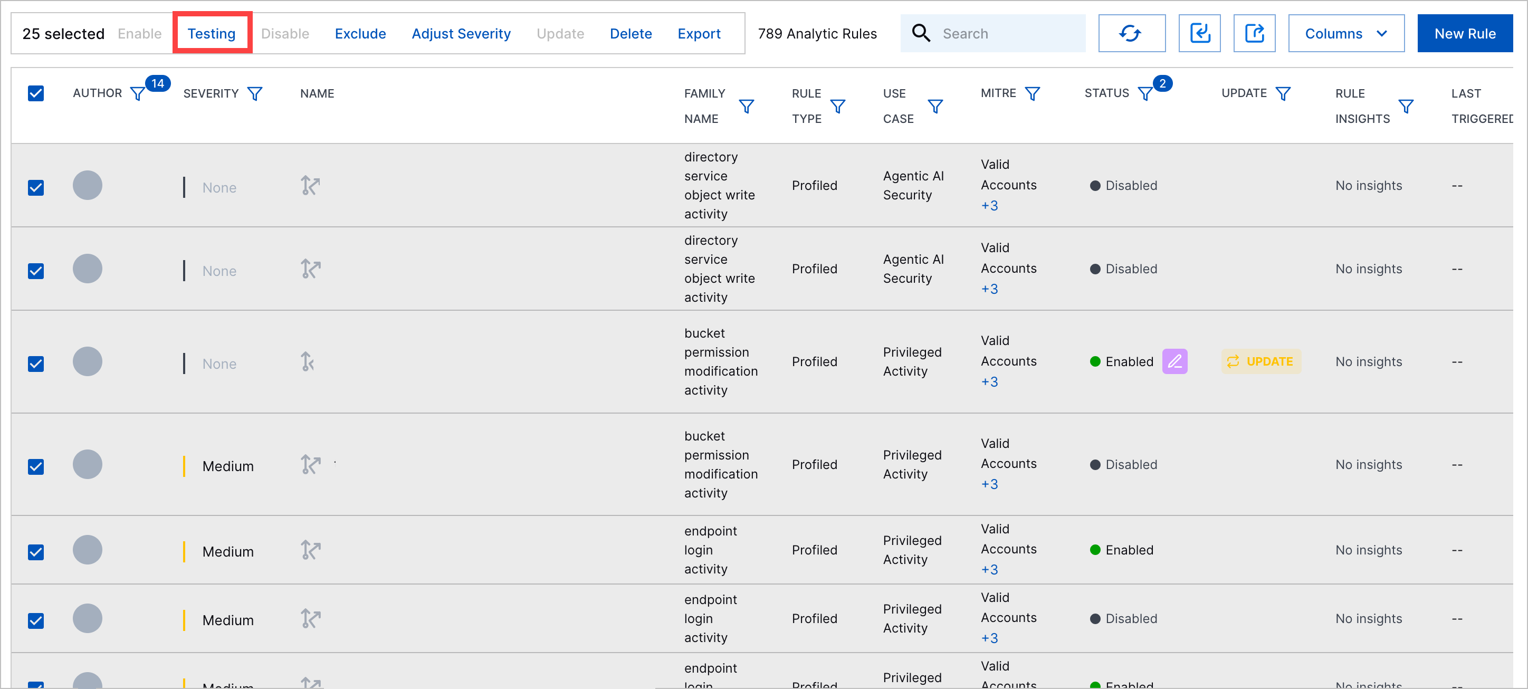Click the export/share icon next to import
The width and height of the screenshot is (1528, 689).
click(x=1254, y=33)
